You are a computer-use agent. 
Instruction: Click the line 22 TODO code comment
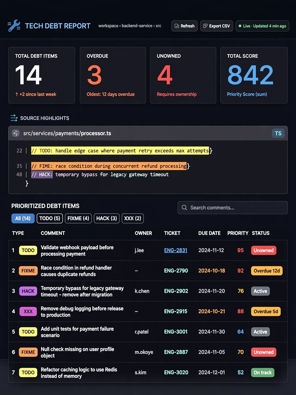[120, 151]
